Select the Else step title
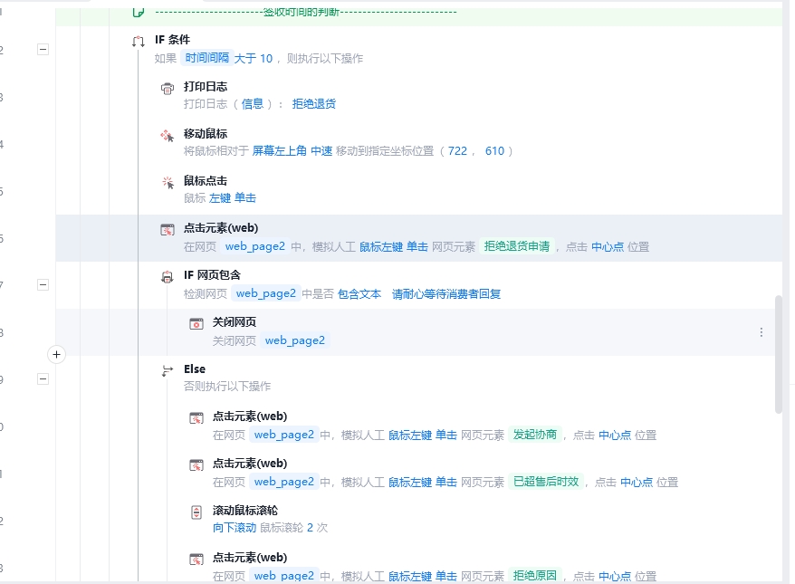Screen dimensions: 795x584 (195, 369)
